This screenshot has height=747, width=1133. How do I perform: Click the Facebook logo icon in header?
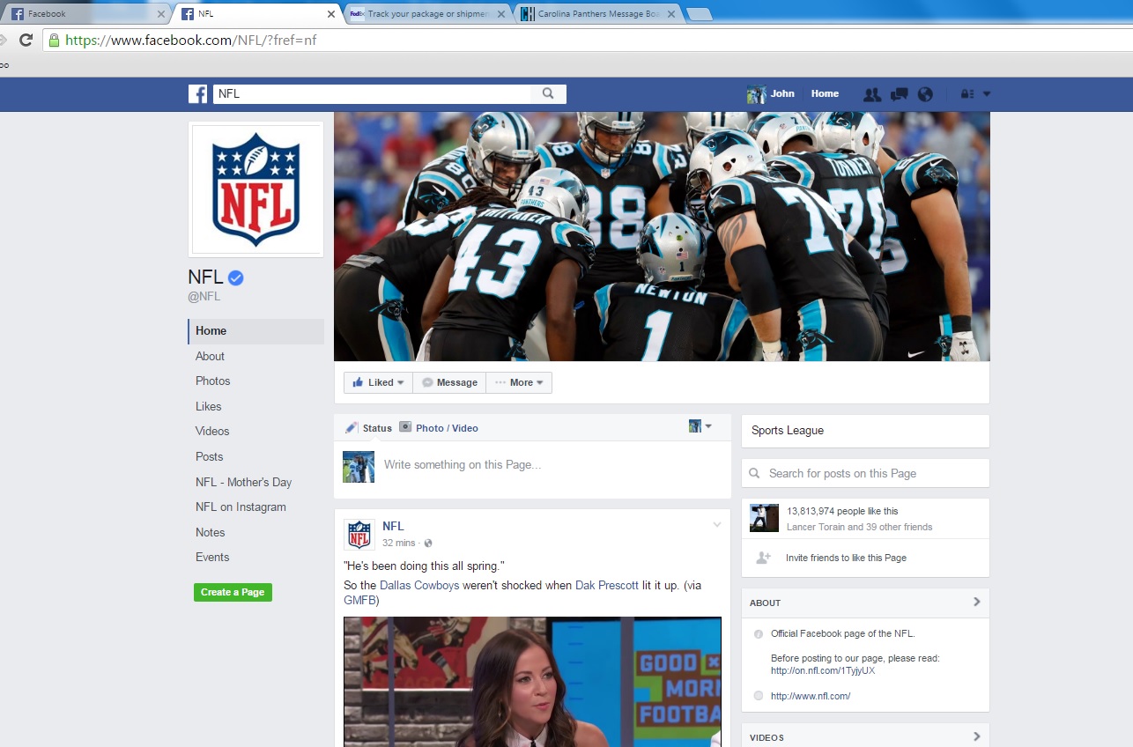[x=197, y=94]
